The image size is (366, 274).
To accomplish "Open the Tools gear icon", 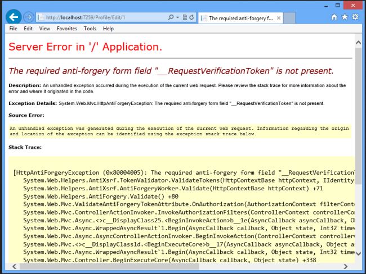I will tap(355, 17).
